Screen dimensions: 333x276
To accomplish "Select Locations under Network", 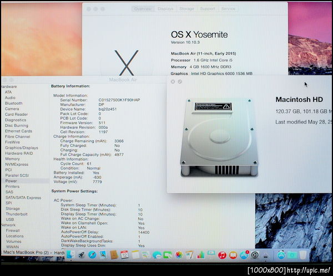I will pyautogui.click(x=14, y=236).
